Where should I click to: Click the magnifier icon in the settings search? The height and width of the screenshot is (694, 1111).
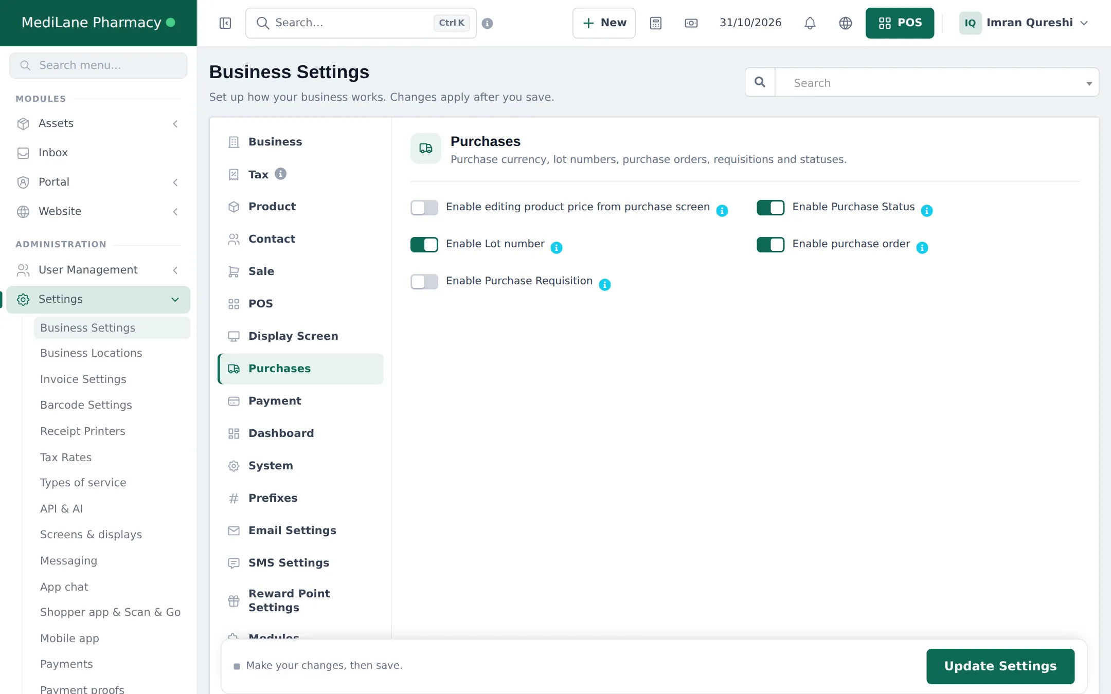point(760,82)
